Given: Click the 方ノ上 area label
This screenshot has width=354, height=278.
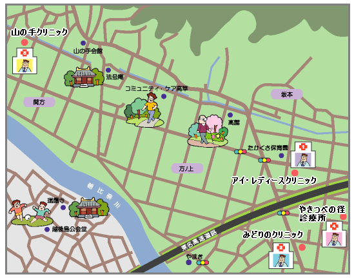Looking at the screenshot, I should (187, 168).
